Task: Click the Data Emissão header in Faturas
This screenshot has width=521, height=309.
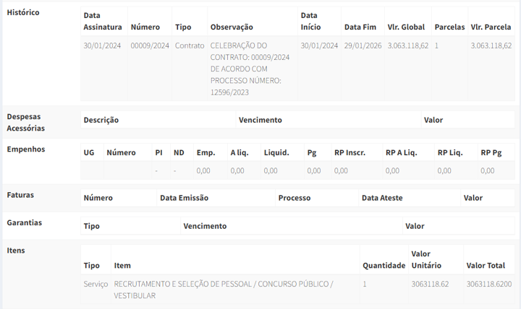Action: [x=184, y=198]
